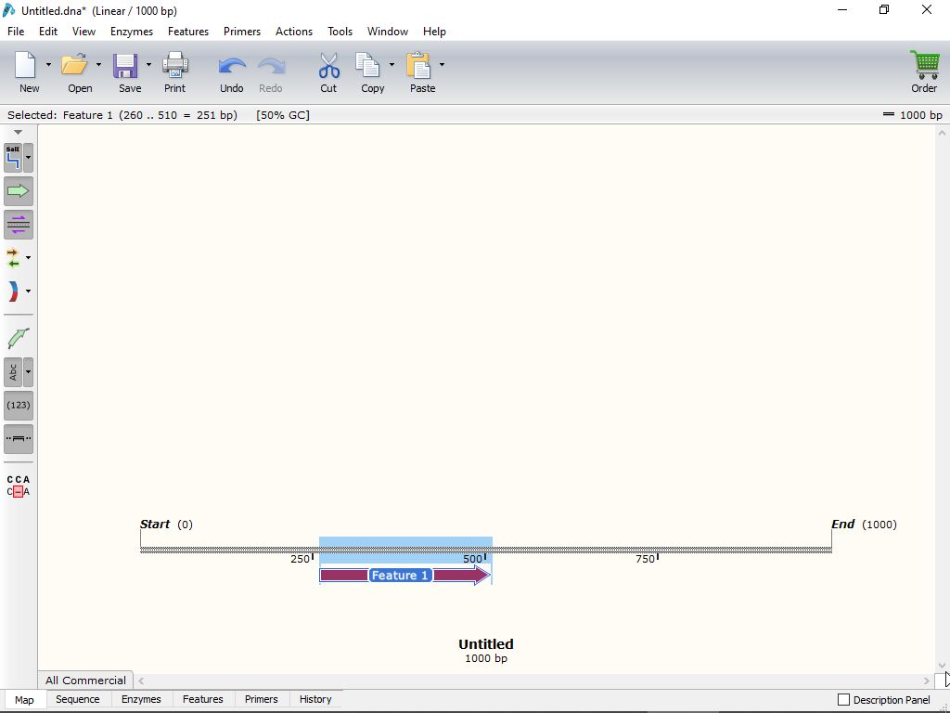Switch to the Sequence tab
This screenshot has width=950, height=713.
click(x=78, y=700)
